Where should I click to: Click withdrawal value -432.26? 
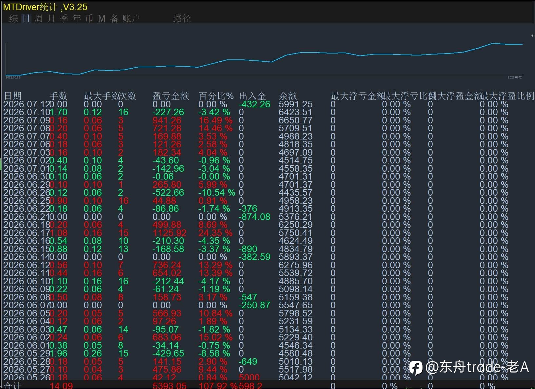pos(254,104)
